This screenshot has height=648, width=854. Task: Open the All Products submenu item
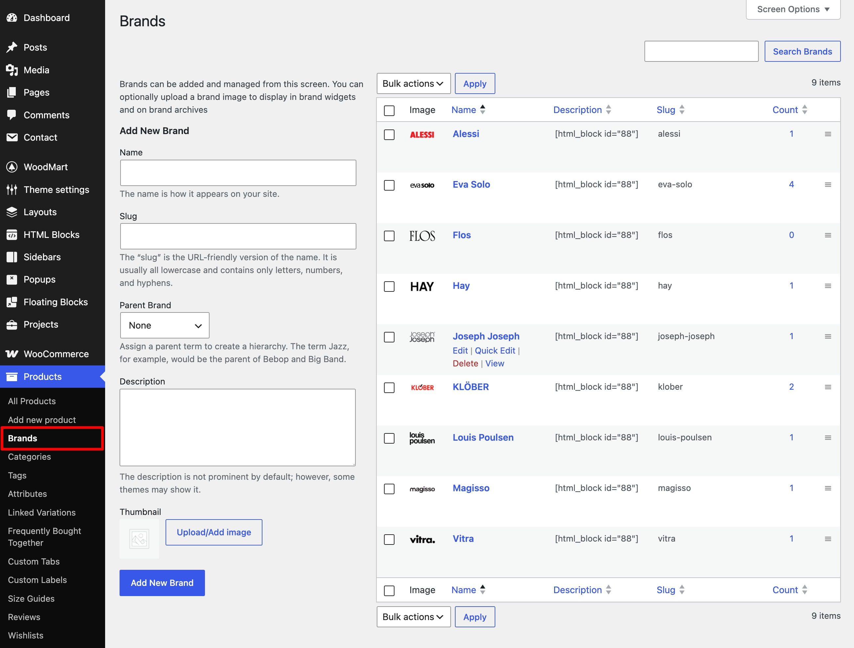pyautogui.click(x=32, y=401)
